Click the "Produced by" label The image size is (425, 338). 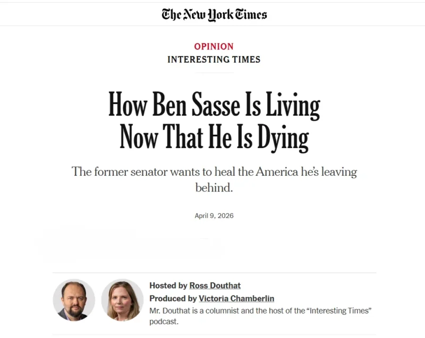click(x=173, y=298)
